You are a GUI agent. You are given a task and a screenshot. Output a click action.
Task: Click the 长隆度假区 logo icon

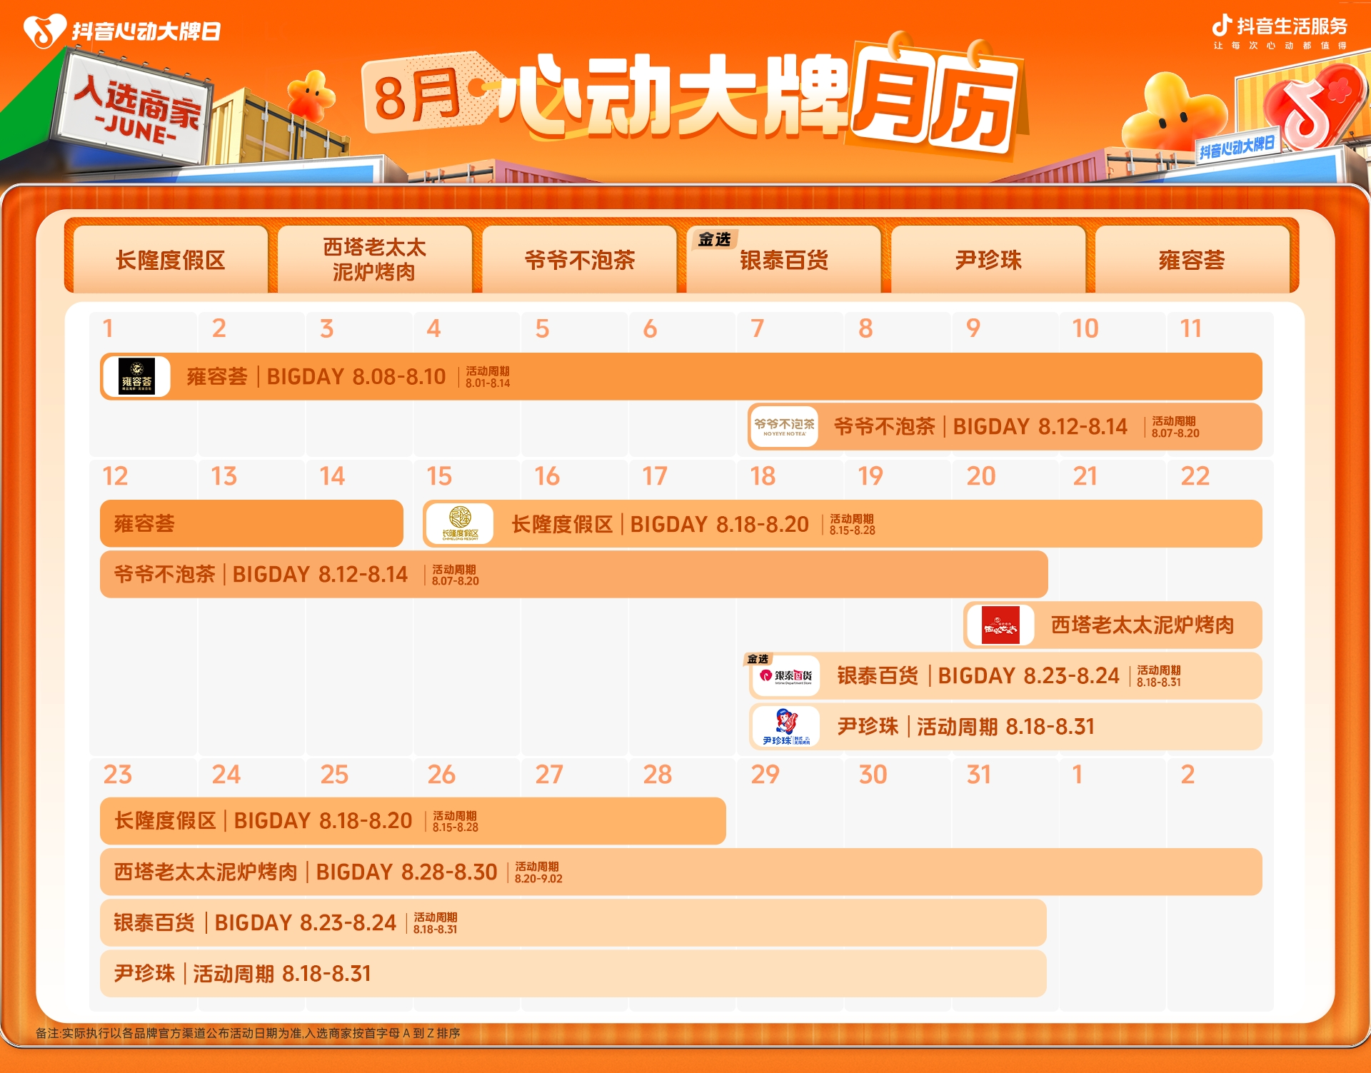[460, 524]
